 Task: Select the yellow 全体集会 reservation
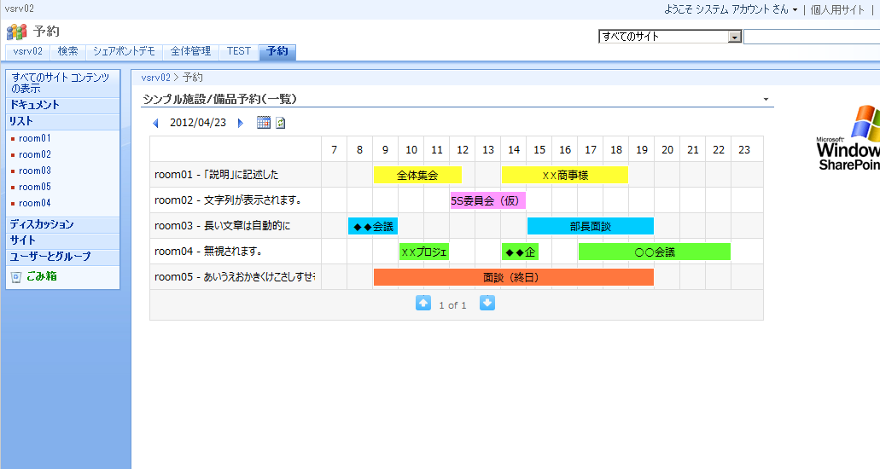pos(417,175)
